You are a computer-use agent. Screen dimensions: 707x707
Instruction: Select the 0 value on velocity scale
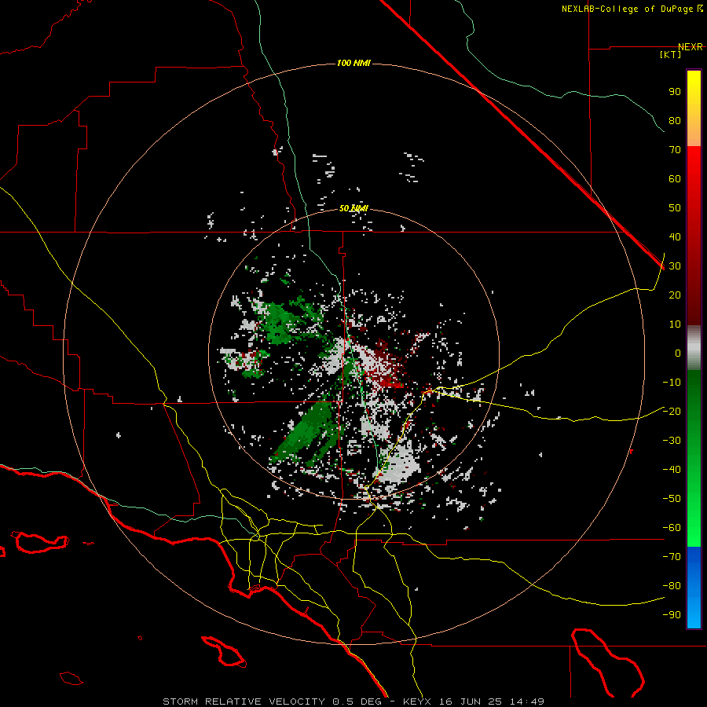[x=678, y=353]
